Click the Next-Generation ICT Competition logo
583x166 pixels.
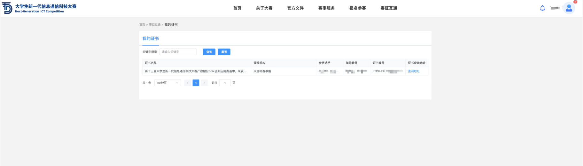(39, 8)
